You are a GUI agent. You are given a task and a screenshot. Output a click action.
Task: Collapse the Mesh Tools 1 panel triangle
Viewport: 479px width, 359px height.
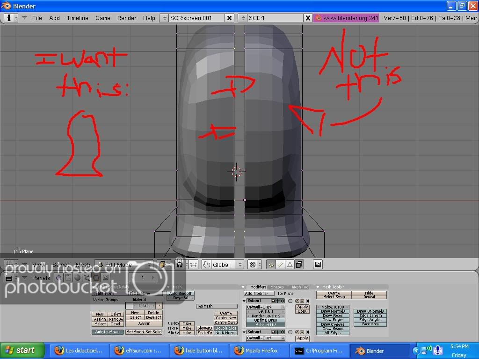[x=318, y=287]
